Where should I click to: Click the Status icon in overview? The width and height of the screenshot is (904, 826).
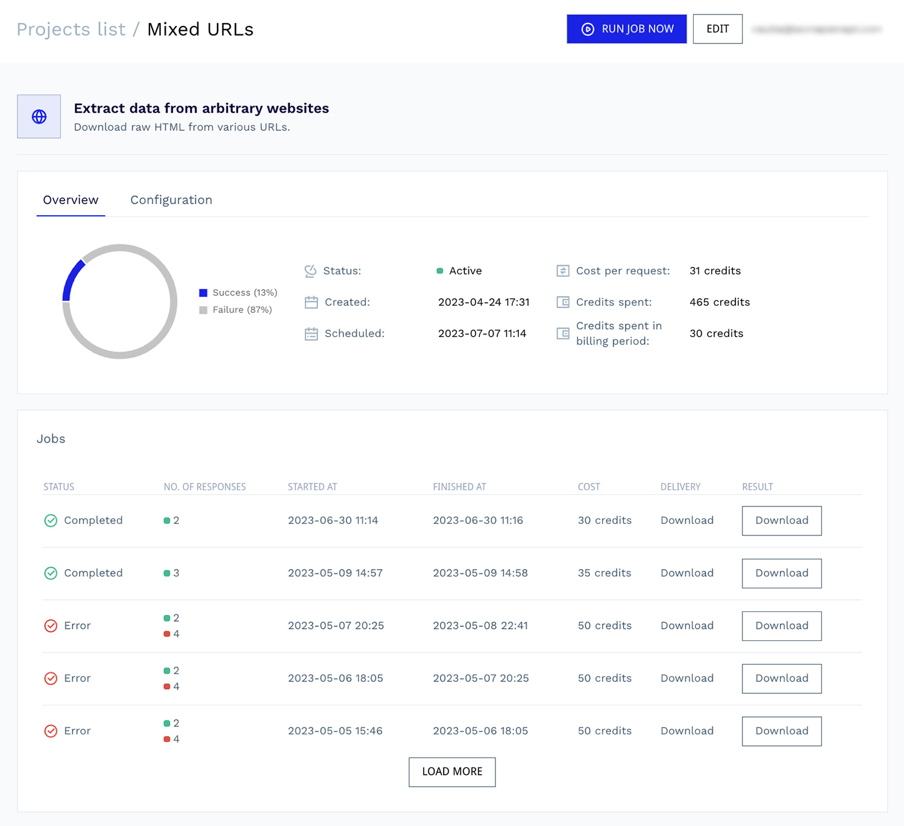(310, 271)
